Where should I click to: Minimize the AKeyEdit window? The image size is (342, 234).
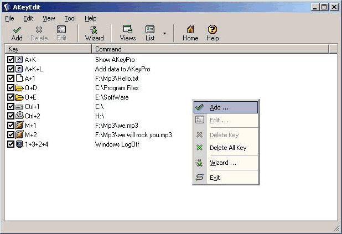tap(315, 7)
